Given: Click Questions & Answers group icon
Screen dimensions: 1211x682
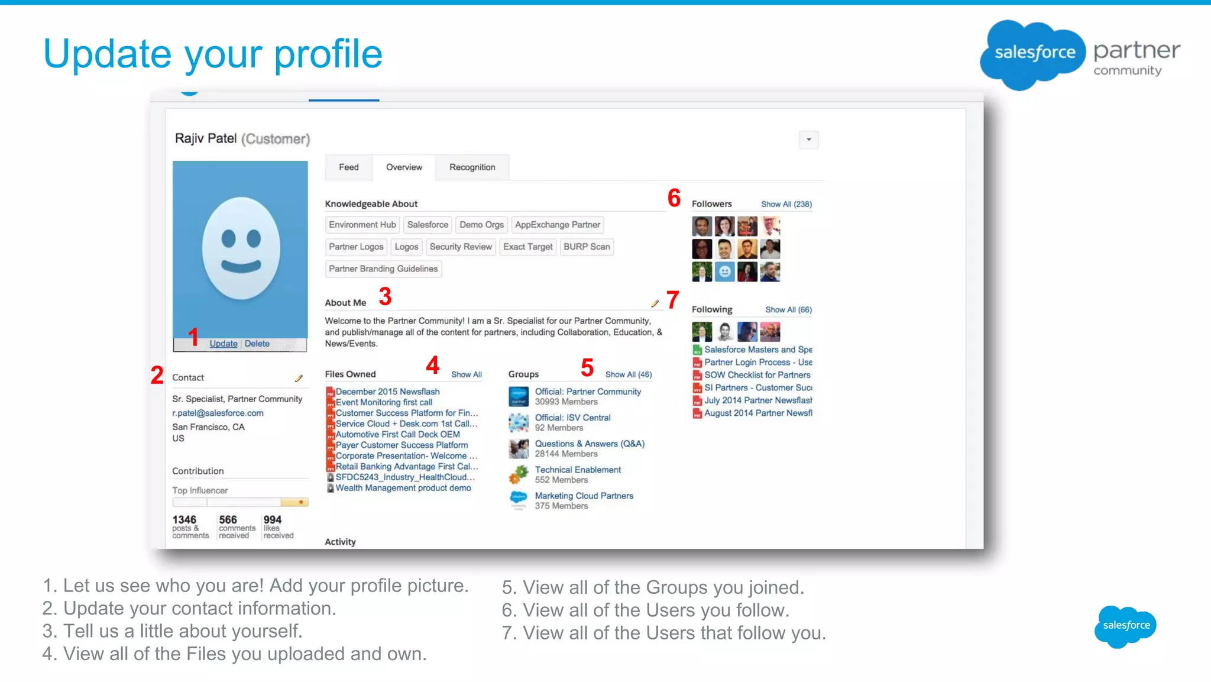Looking at the screenshot, I should [x=519, y=448].
